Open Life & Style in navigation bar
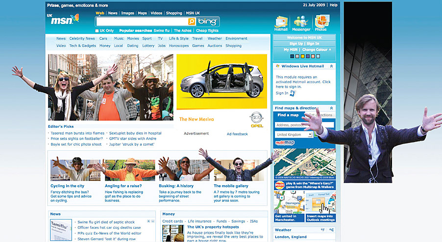442x242 pixels. click(179, 38)
